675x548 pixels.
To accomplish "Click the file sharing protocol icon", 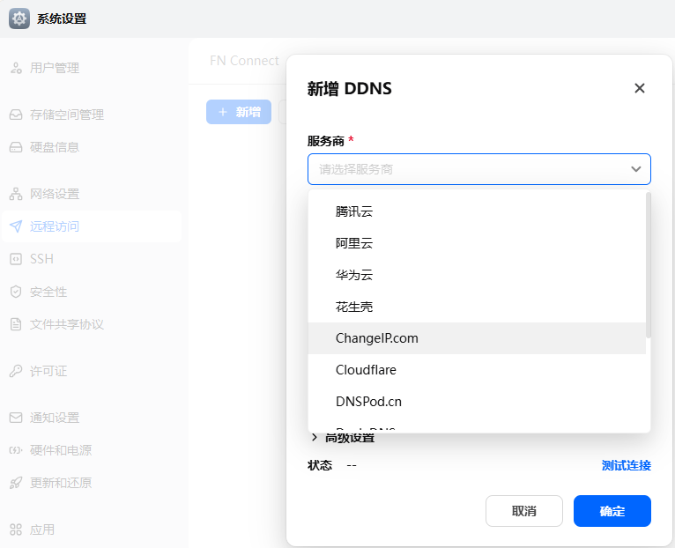I will pos(16,324).
